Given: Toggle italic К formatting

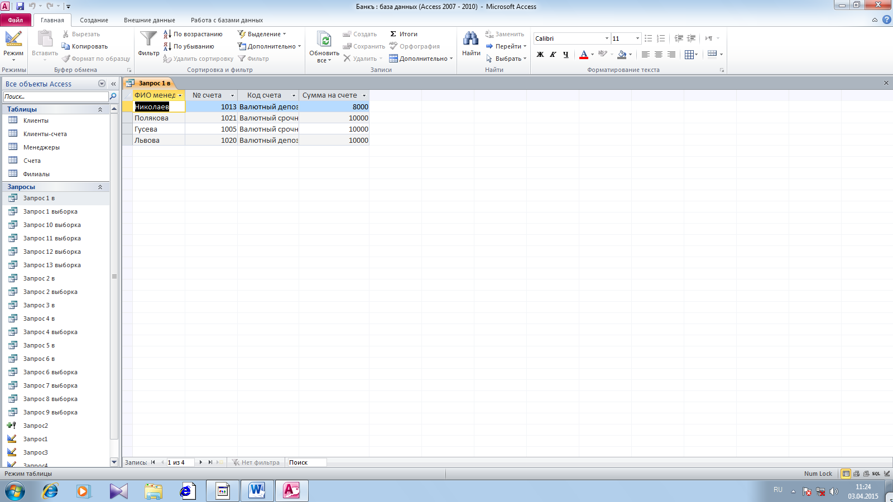Looking at the screenshot, I should click(x=553, y=55).
